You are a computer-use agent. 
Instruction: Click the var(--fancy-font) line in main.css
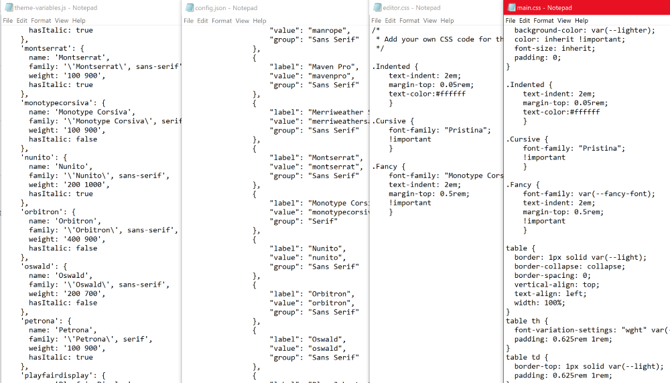click(589, 194)
